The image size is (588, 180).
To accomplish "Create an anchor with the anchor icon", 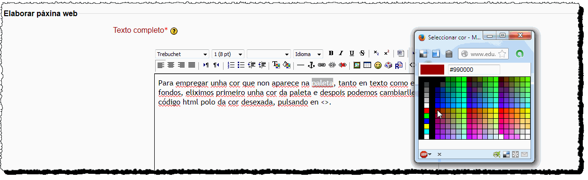I will tap(311, 65).
